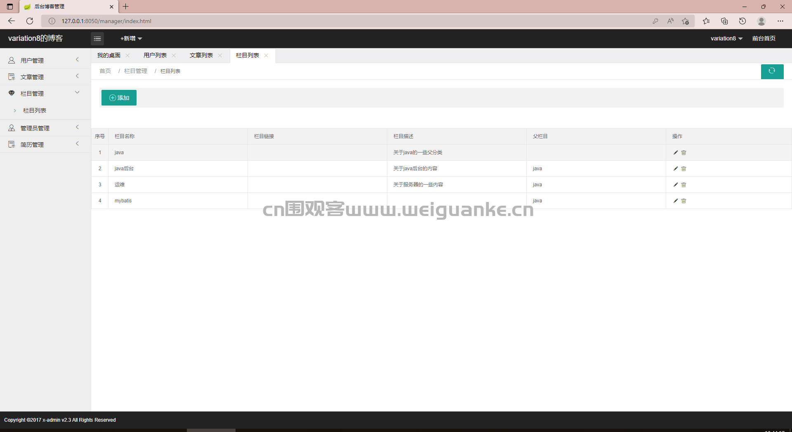792x432 pixels.
Task: Collapse the 栏目管理 sidebar chevron
Action: (77, 92)
